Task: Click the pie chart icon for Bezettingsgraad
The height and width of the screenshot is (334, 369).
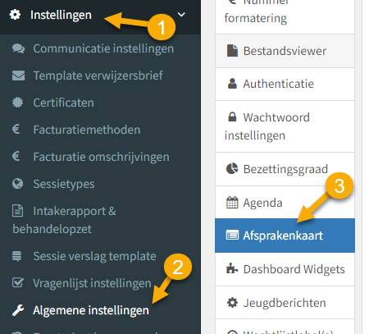Action: click(232, 168)
